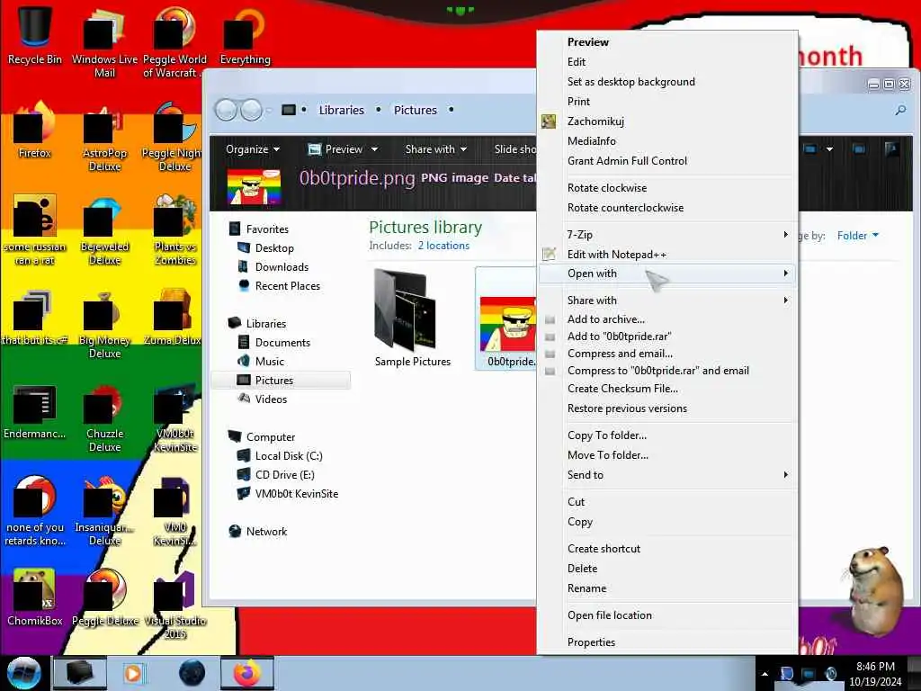
Task: Choose MediaInfo menu entry
Action: pyautogui.click(x=667, y=141)
